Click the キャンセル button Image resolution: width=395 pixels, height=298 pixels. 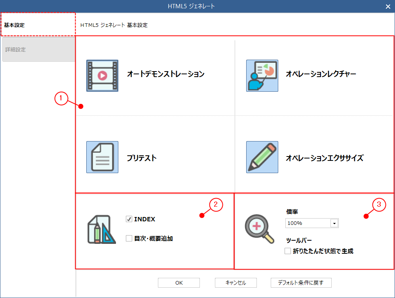[x=235, y=283]
